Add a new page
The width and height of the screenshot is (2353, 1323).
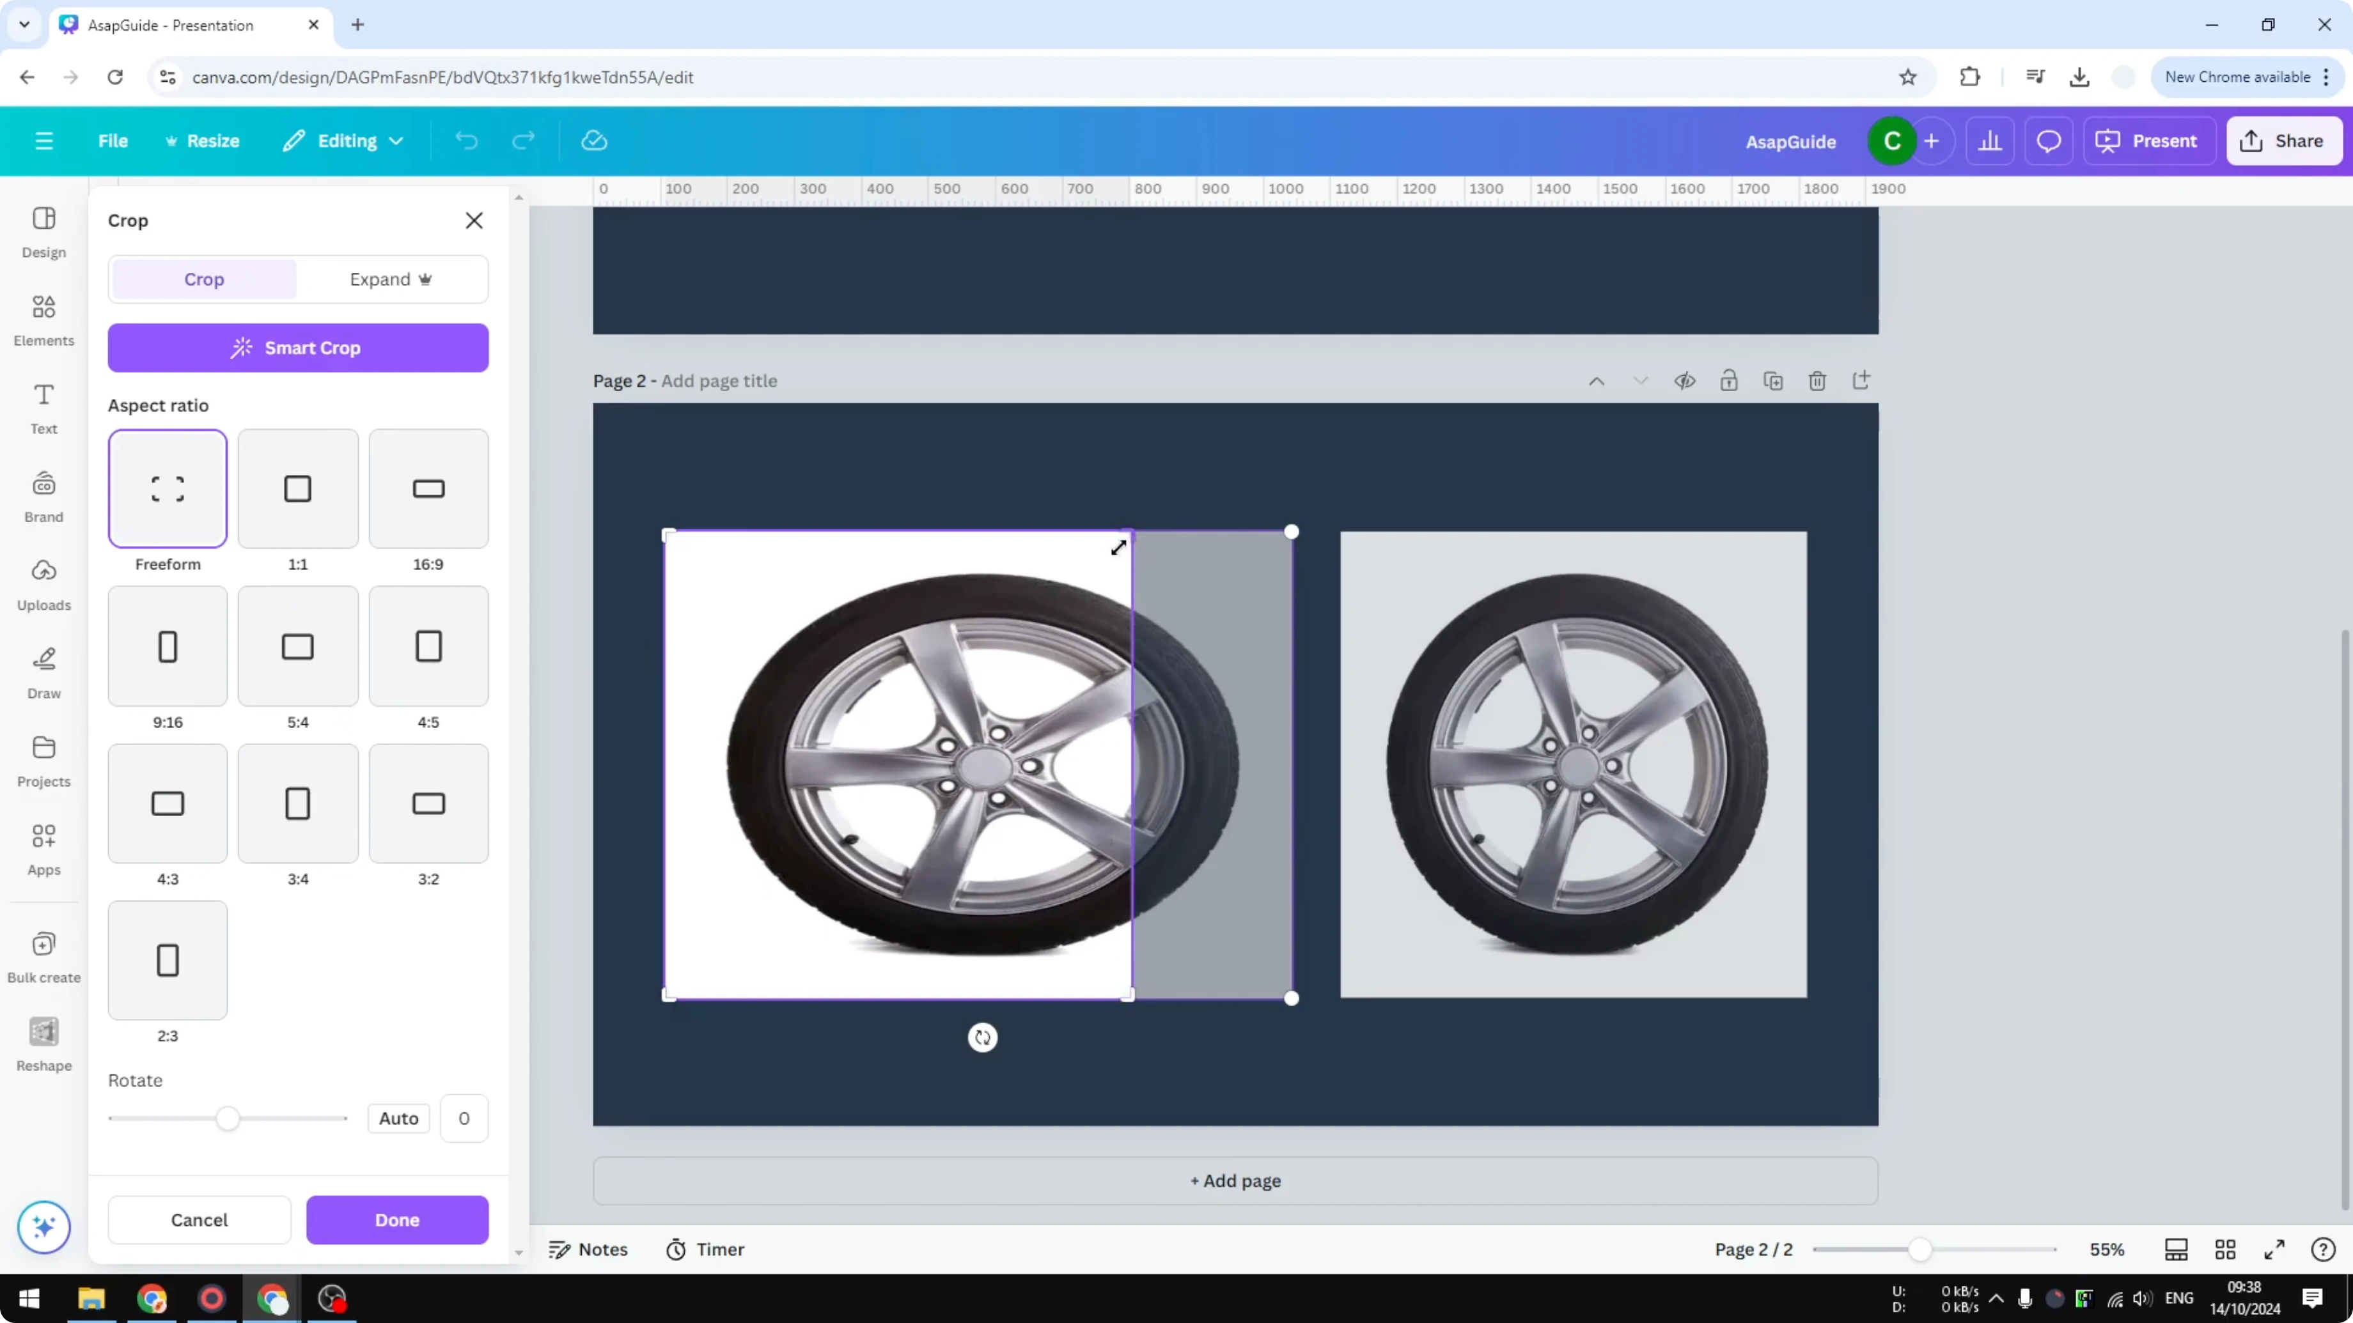1235,1180
